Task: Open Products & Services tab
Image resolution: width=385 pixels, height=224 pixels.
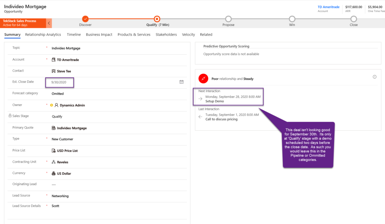Action: click(x=134, y=34)
